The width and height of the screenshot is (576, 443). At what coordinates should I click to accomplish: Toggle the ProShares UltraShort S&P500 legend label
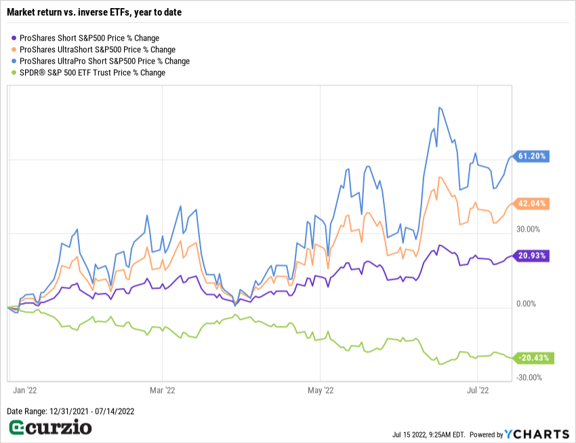[98, 49]
